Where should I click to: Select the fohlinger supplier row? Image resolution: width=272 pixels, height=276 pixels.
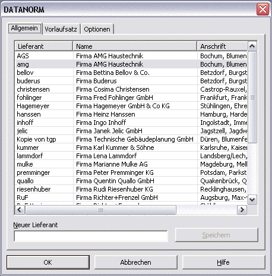click(x=131, y=98)
